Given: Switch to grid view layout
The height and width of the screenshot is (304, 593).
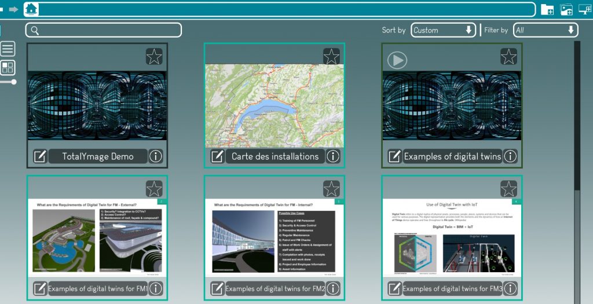Looking at the screenshot, I should [8, 68].
